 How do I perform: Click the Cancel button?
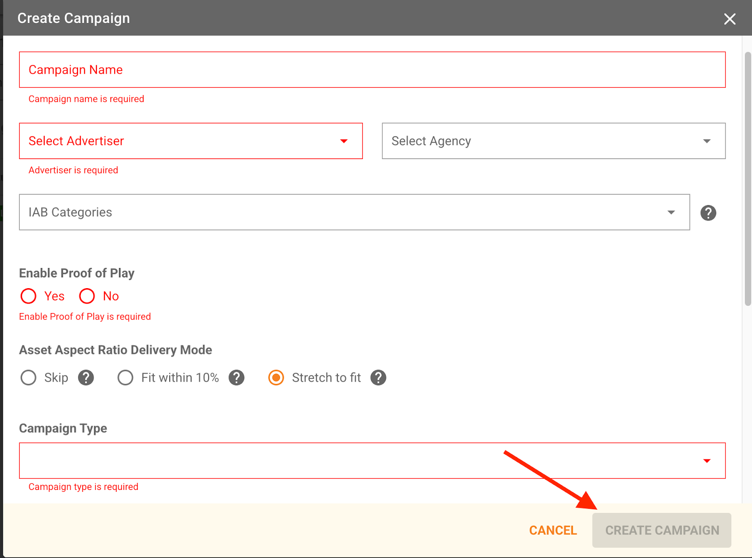tap(553, 530)
